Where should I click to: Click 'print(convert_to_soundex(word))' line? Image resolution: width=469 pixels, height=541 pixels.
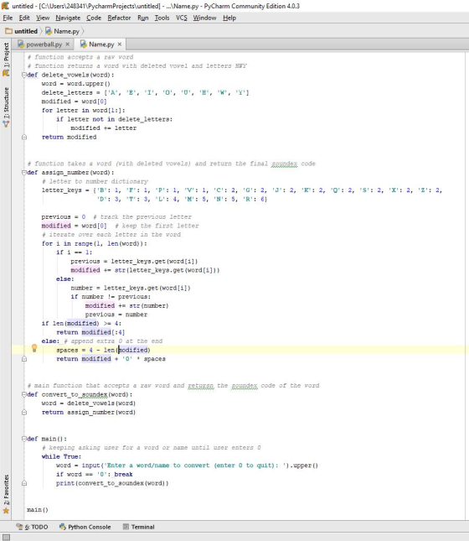(x=112, y=483)
